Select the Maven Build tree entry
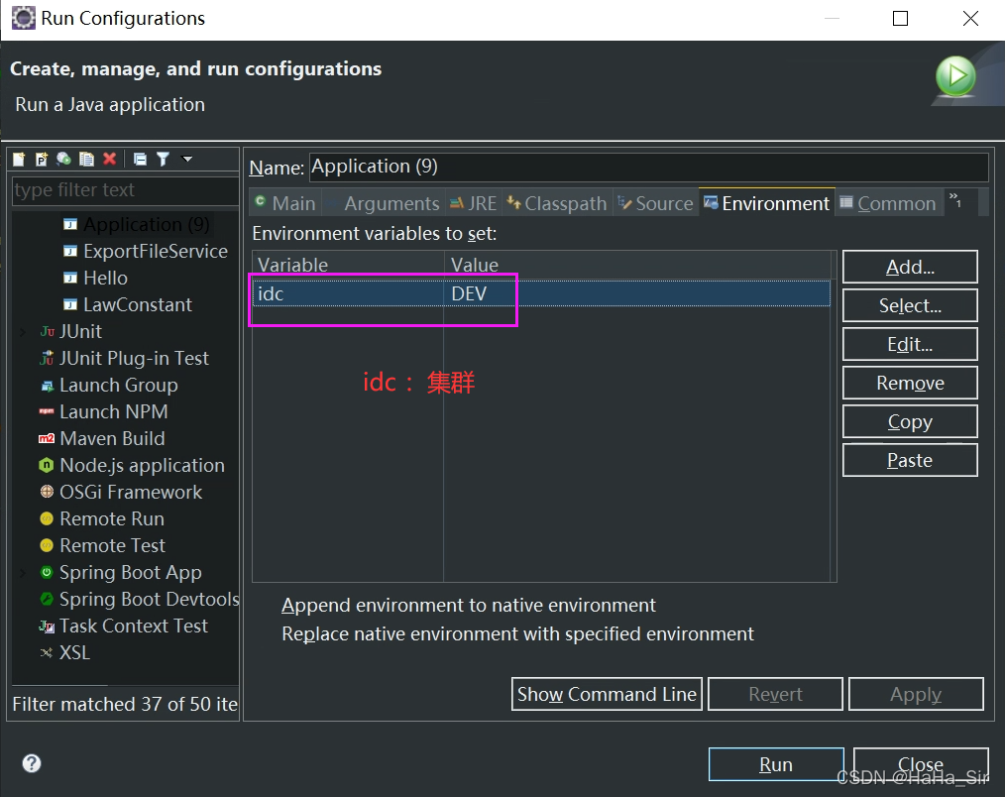The height and width of the screenshot is (797, 1005). pyautogui.click(x=112, y=438)
